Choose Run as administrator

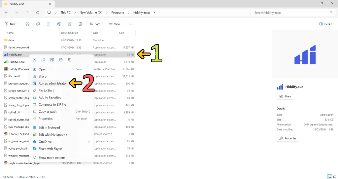point(61,84)
